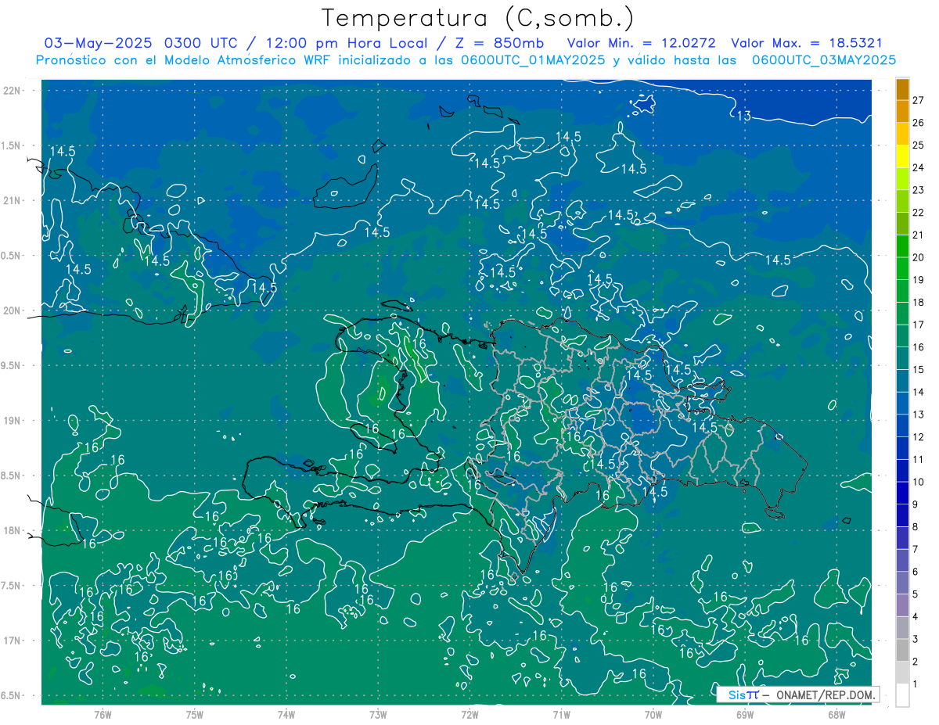Click the 4 value on the color scale

coord(915,616)
